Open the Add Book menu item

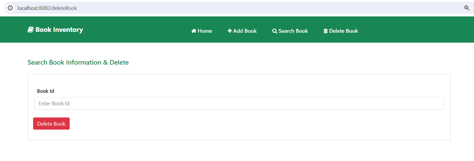242,31
